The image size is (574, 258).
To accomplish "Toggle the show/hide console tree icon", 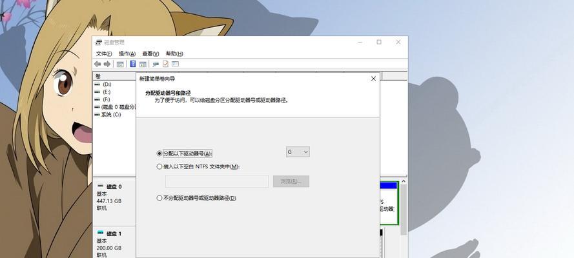I will (x=120, y=64).
